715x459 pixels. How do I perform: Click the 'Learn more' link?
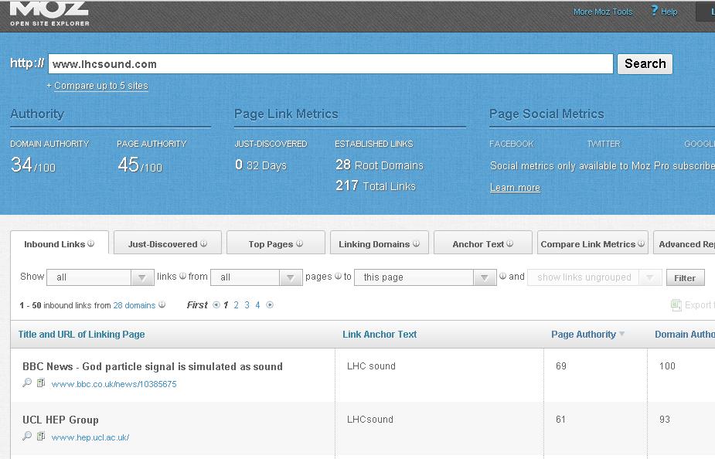pos(515,187)
